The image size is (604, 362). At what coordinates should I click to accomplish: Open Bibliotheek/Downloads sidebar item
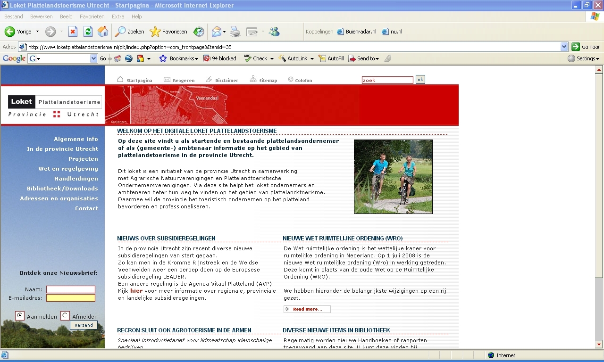coord(62,189)
